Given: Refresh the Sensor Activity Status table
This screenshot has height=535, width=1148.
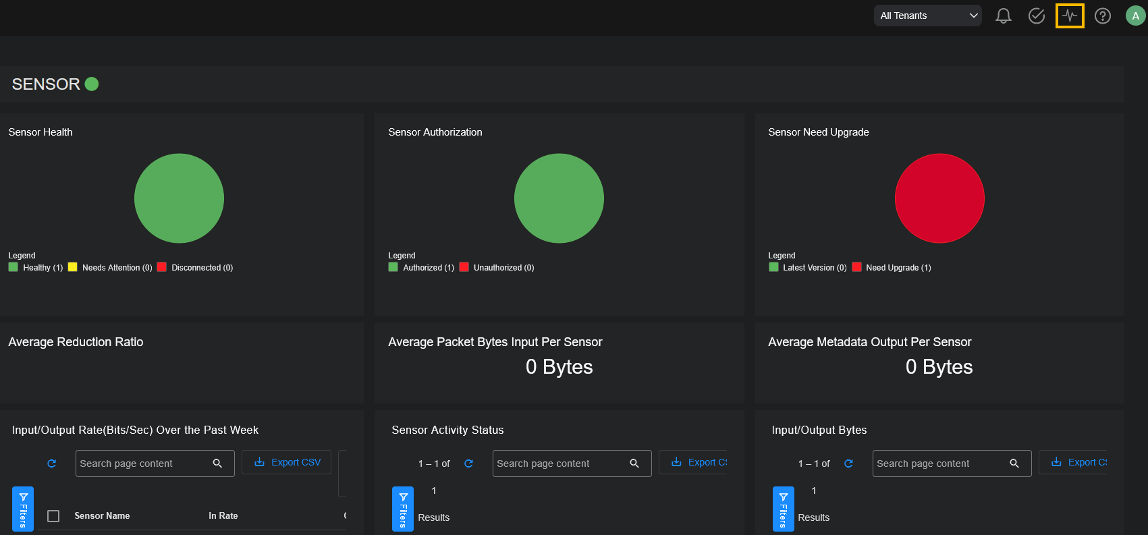Looking at the screenshot, I should pos(468,463).
